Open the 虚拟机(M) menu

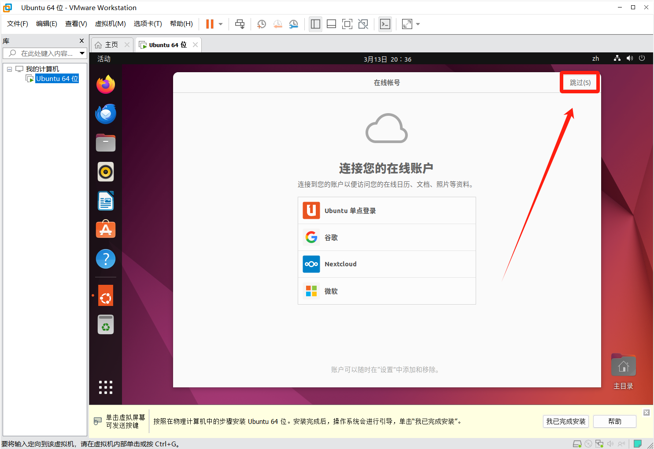(110, 24)
